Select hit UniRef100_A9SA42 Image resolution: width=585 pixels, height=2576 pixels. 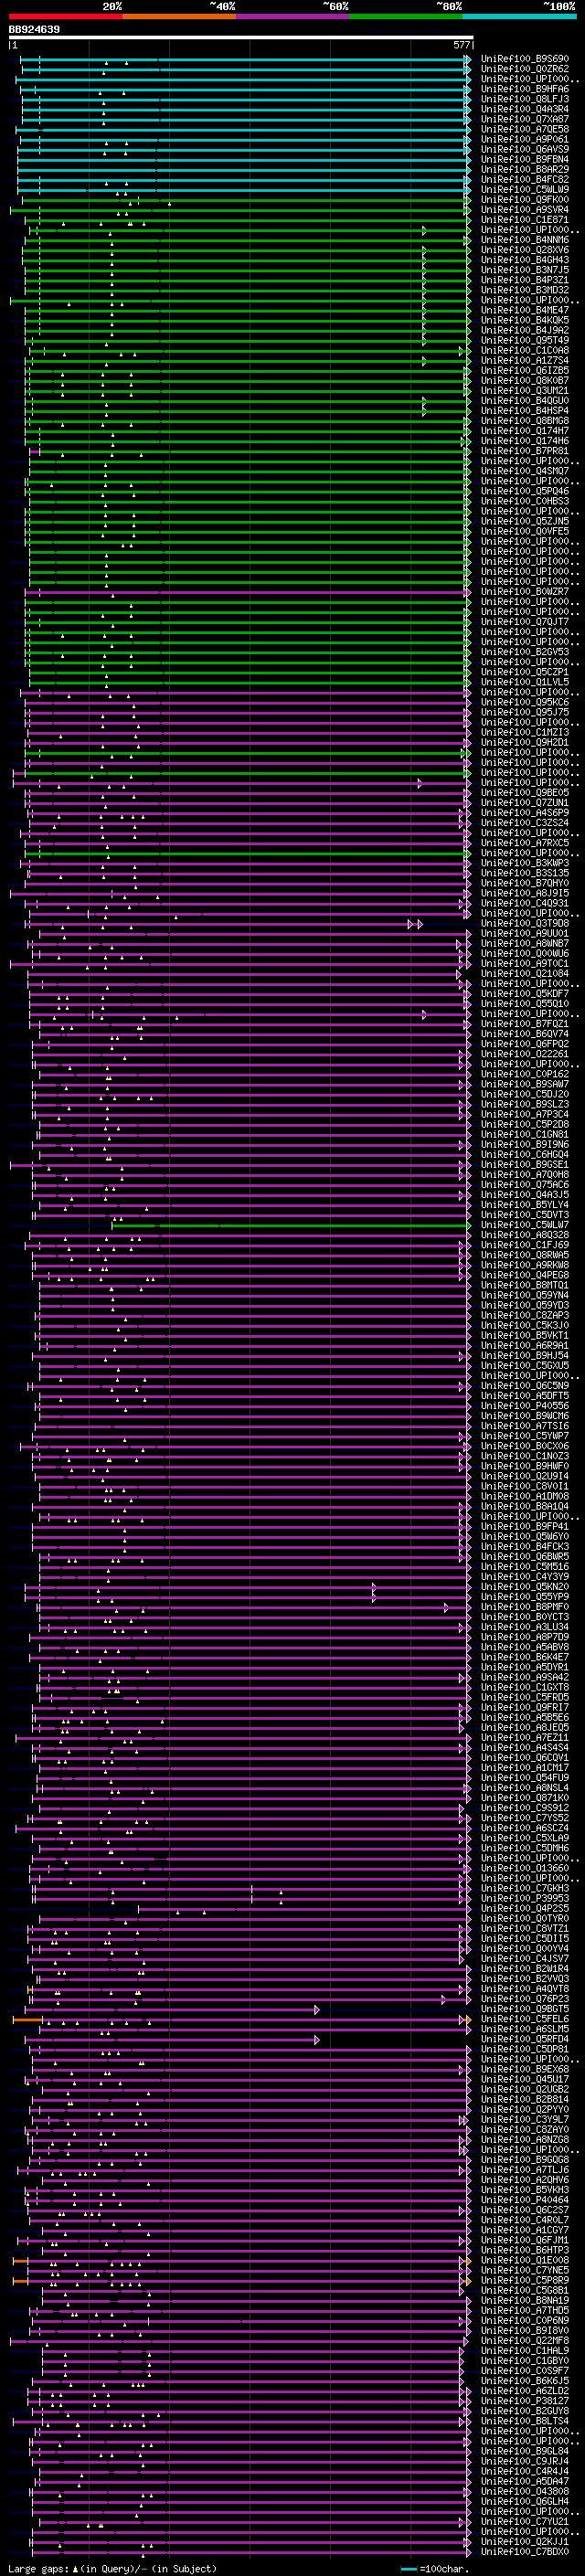[x=525, y=1677]
